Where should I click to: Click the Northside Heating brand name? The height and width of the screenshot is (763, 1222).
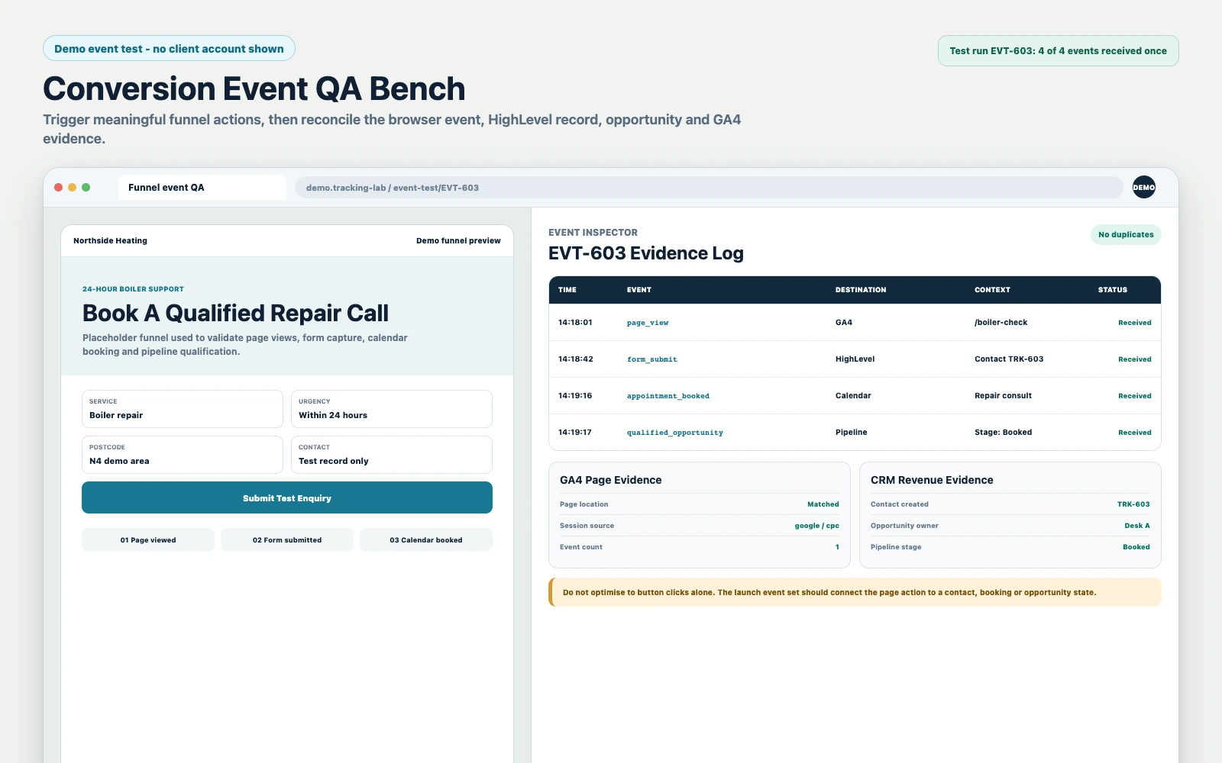(110, 240)
